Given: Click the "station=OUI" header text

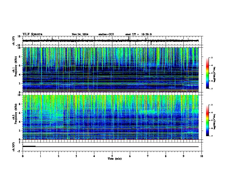Looking at the screenshot, I should (x=106, y=34).
